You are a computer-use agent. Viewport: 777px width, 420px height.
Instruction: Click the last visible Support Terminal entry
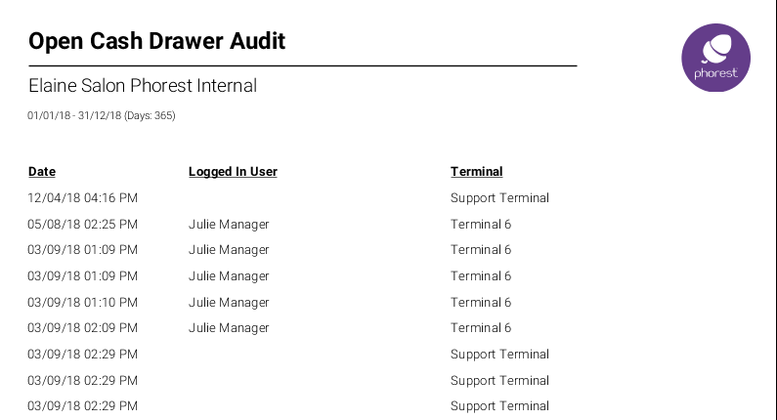click(x=499, y=406)
